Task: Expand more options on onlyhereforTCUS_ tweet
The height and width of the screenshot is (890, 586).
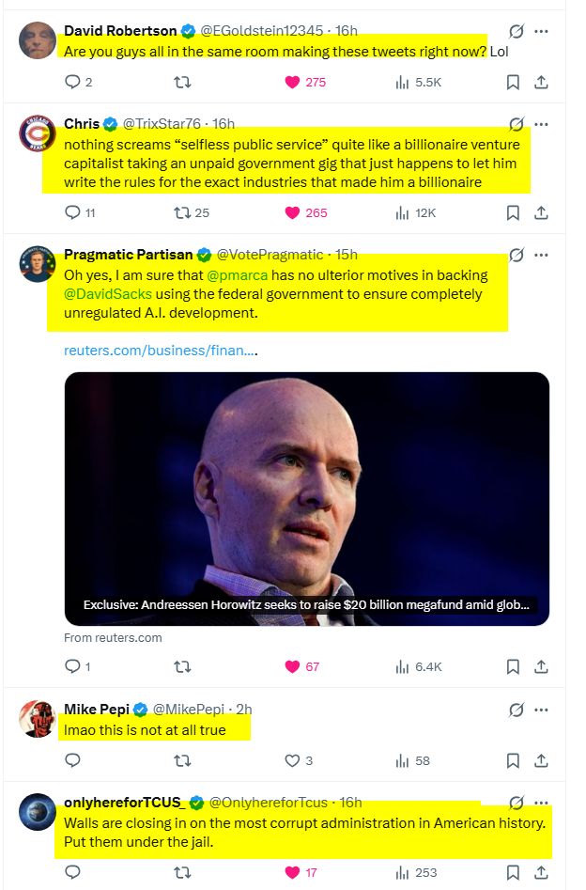Action: click(x=542, y=803)
